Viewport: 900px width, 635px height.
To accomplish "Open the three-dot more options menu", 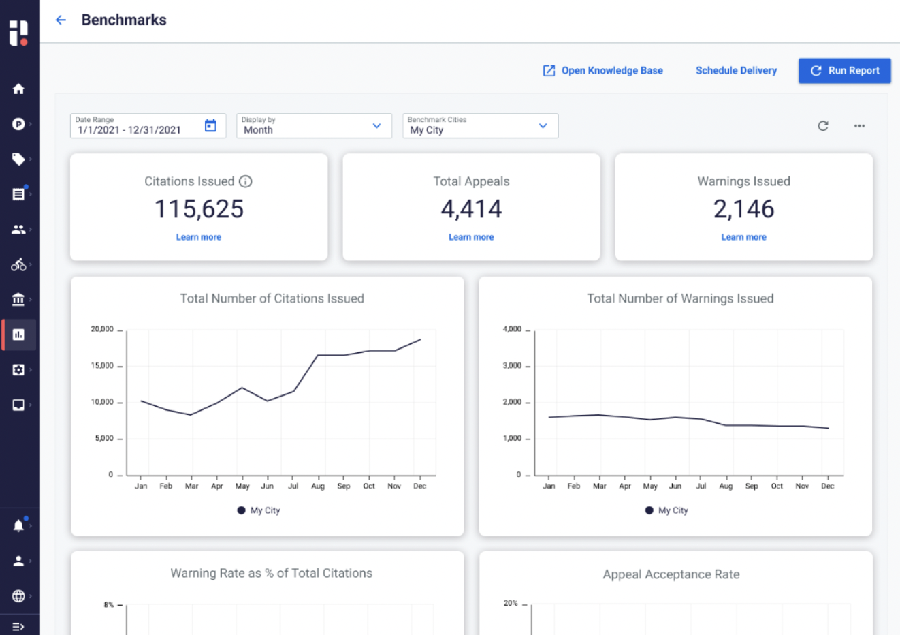I will point(859,126).
